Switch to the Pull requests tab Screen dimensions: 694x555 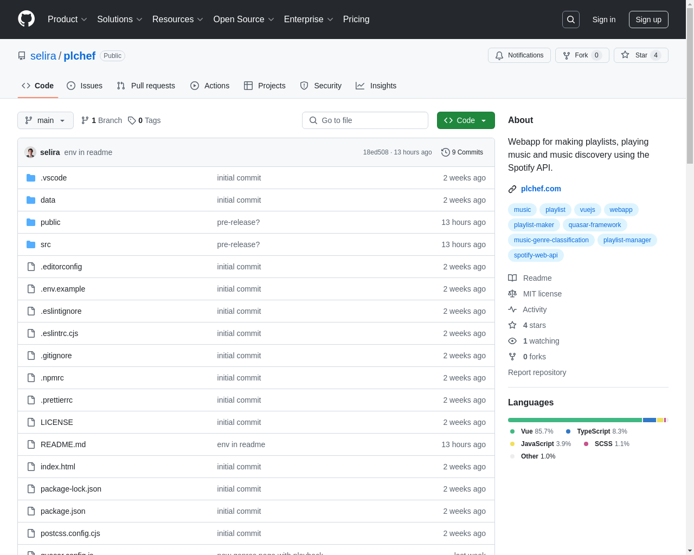[x=146, y=86]
